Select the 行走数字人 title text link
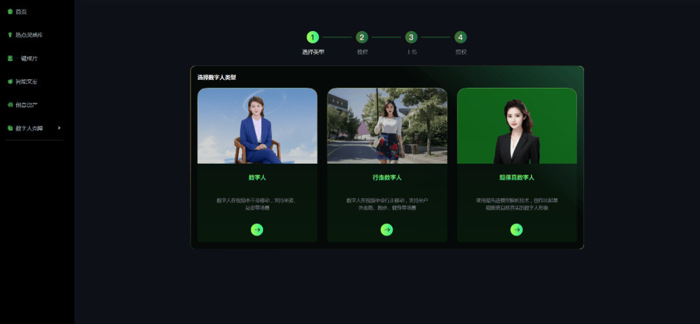700x324 pixels. [x=387, y=177]
